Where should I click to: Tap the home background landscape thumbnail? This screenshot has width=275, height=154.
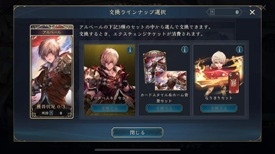[171, 80]
